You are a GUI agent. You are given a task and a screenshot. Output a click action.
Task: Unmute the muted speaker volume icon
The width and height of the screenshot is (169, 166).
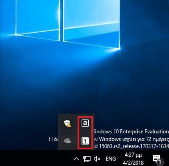point(97,159)
